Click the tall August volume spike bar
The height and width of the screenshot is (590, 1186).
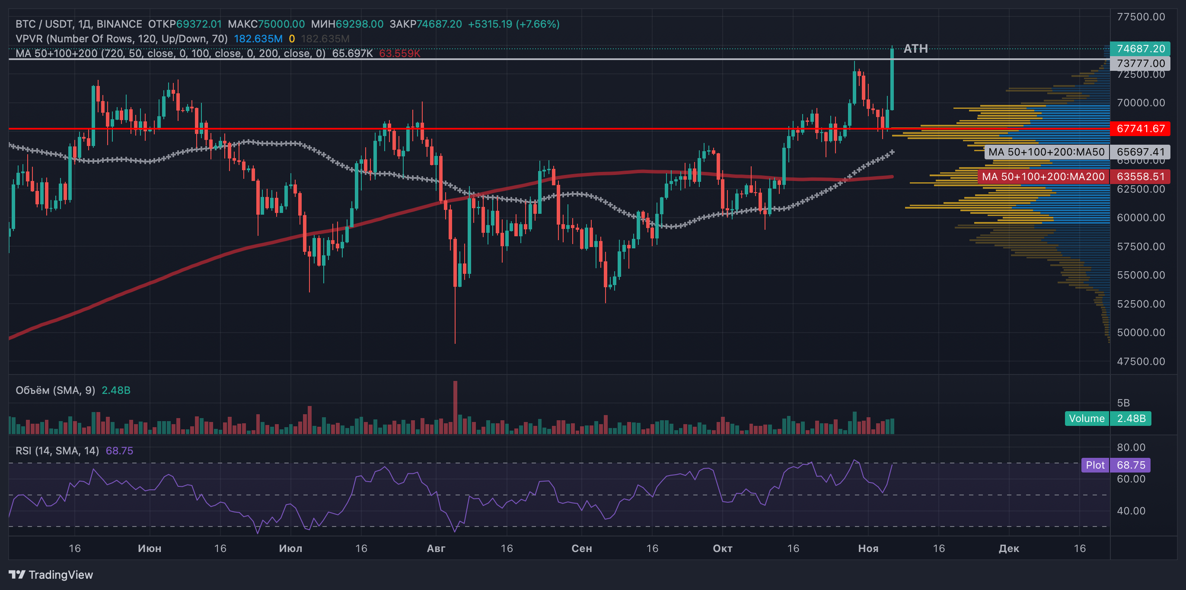coord(456,407)
